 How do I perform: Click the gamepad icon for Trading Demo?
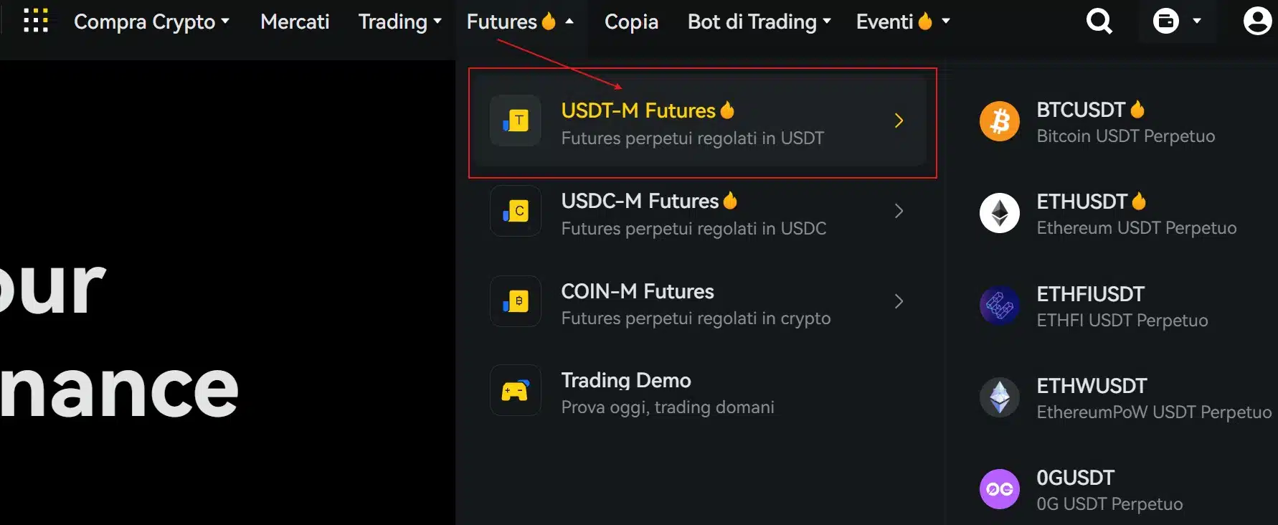[515, 390]
